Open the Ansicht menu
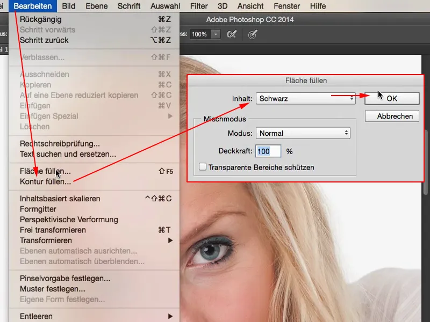 pos(250,6)
